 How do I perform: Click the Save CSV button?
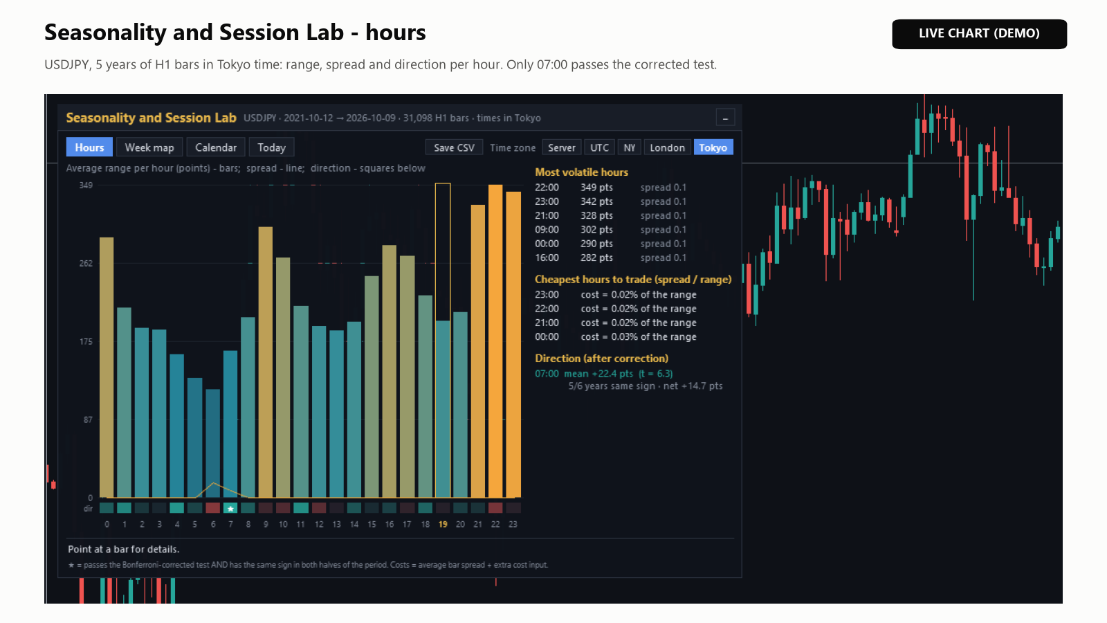coord(454,147)
